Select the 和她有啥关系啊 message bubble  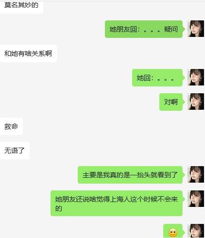click(28, 53)
